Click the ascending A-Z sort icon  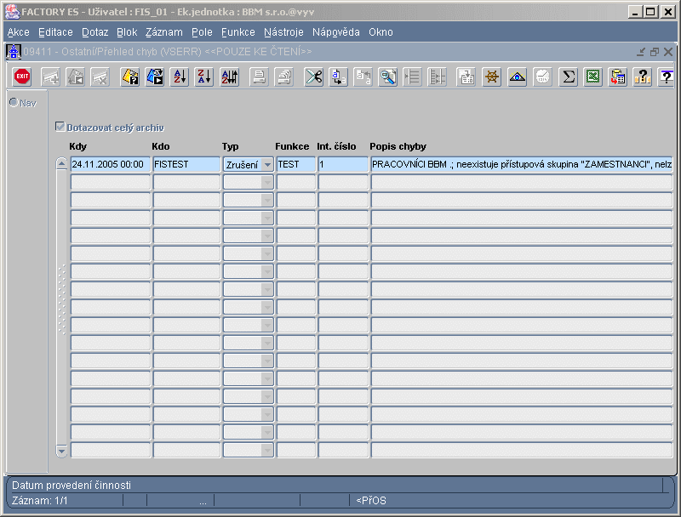(x=179, y=77)
